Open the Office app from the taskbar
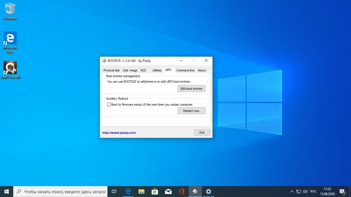This screenshot has width=351, height=197. coord(181,192)
